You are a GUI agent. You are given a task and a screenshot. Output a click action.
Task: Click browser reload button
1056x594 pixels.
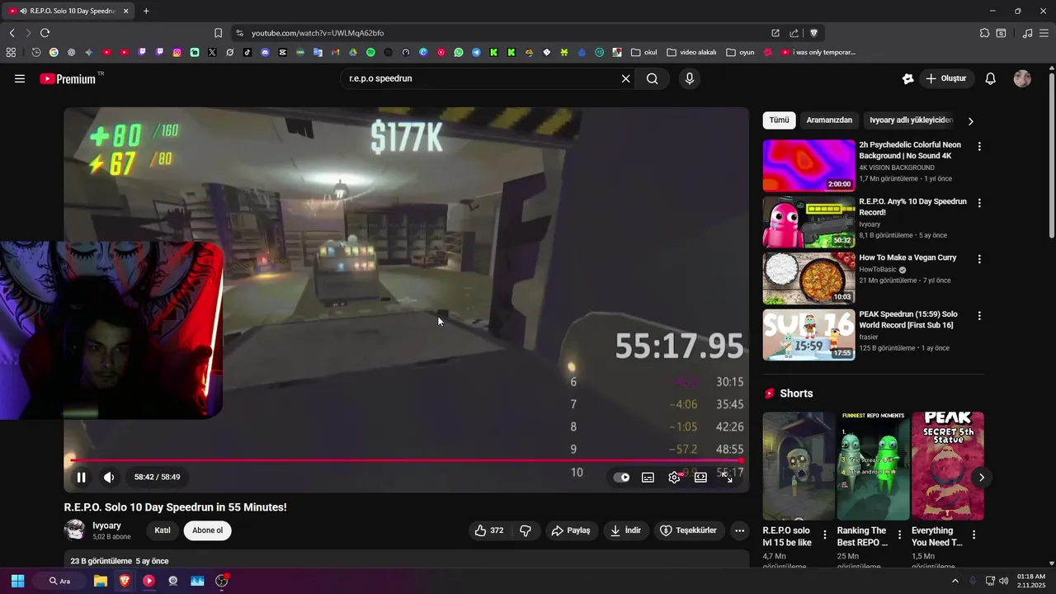[45, 33]
